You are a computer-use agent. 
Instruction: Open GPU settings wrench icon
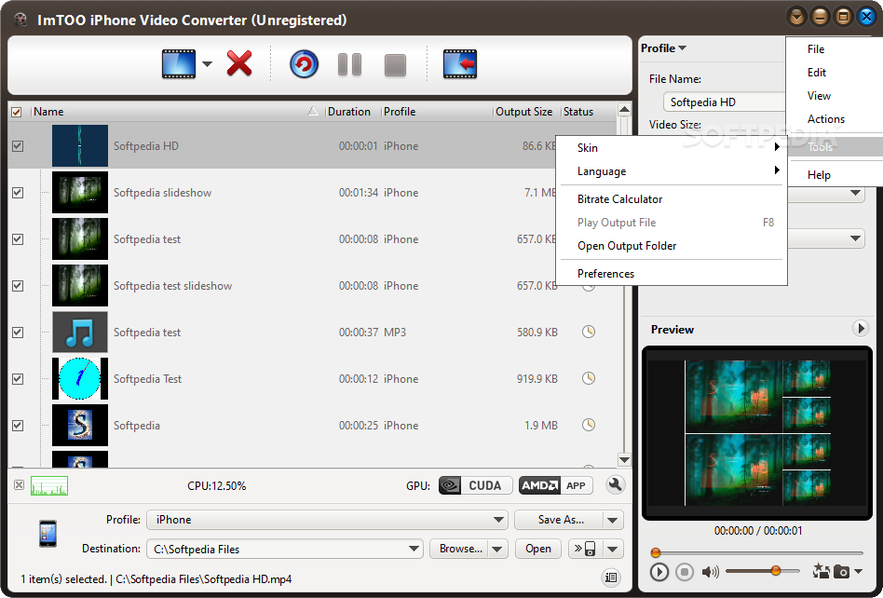(616, 484)
